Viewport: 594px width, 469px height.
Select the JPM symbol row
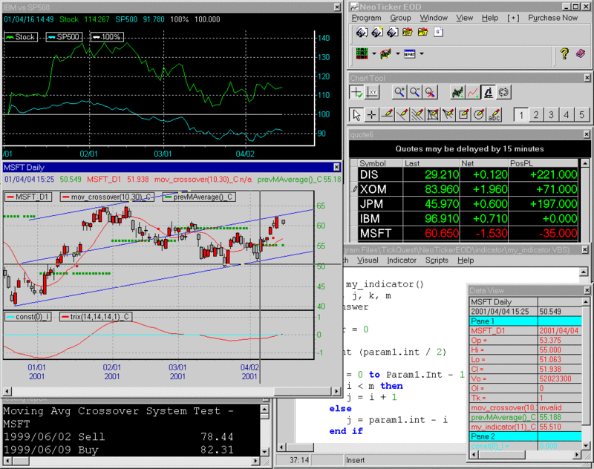point(468,203)
